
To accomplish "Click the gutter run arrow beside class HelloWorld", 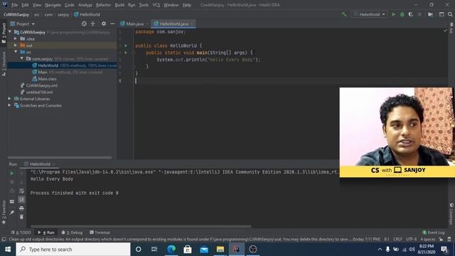I will (x=126, y=46).
